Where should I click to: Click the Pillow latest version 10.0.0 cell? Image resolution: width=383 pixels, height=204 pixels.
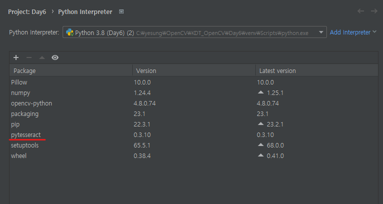[x=265, y=82]
